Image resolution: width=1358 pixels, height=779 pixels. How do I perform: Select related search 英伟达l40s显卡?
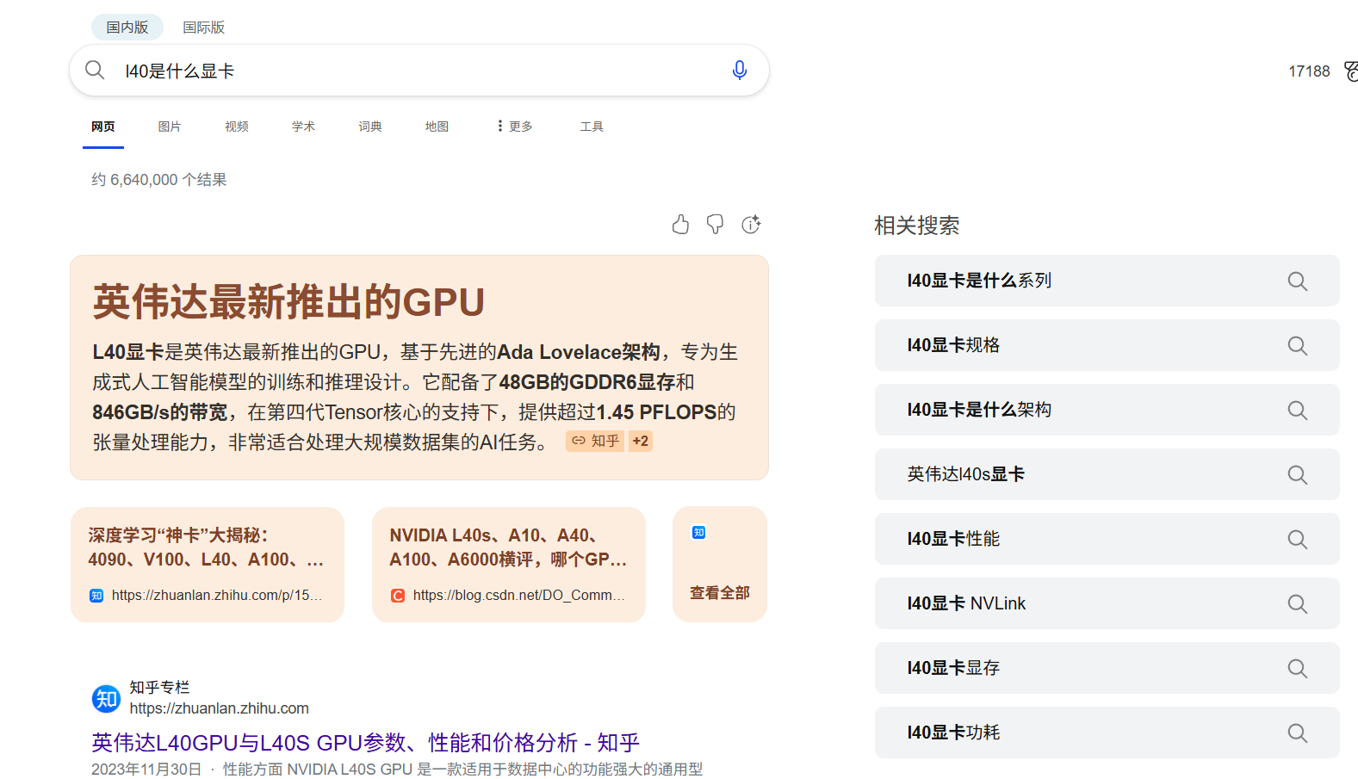1107,474
